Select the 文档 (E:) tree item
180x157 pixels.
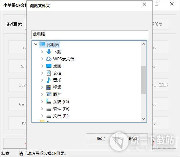point(58,116)
